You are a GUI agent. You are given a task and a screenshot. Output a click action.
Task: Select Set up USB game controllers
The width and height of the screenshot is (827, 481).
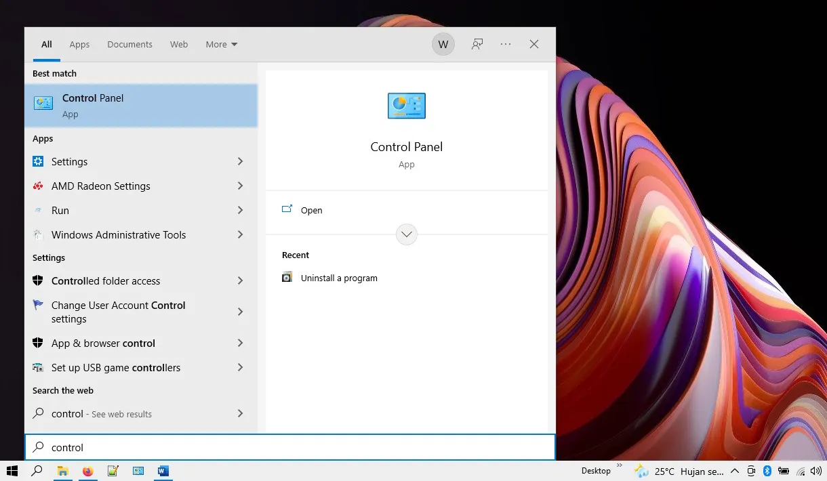115,368
